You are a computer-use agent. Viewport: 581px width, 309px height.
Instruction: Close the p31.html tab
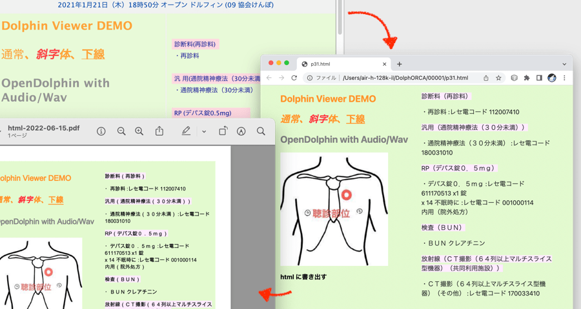point(385,64)
